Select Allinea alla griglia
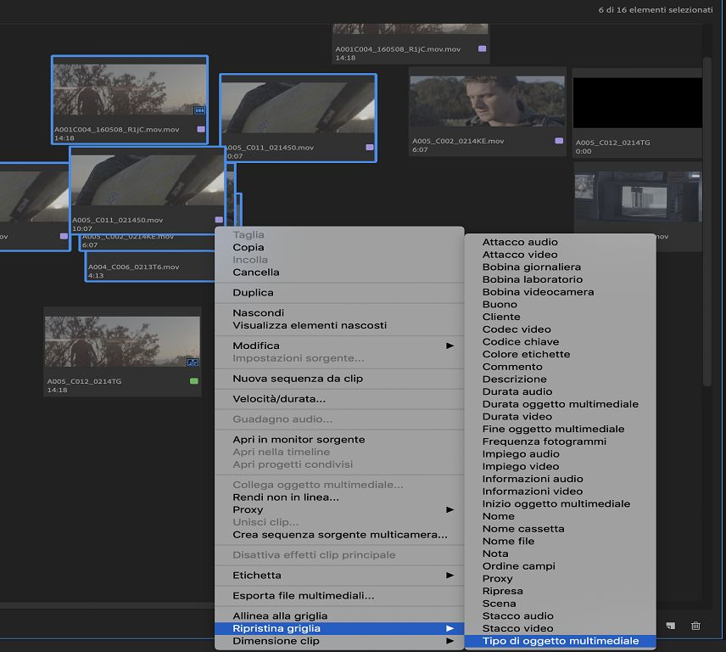The width and height of the screenshot is (726, 652). click(280, 615)
